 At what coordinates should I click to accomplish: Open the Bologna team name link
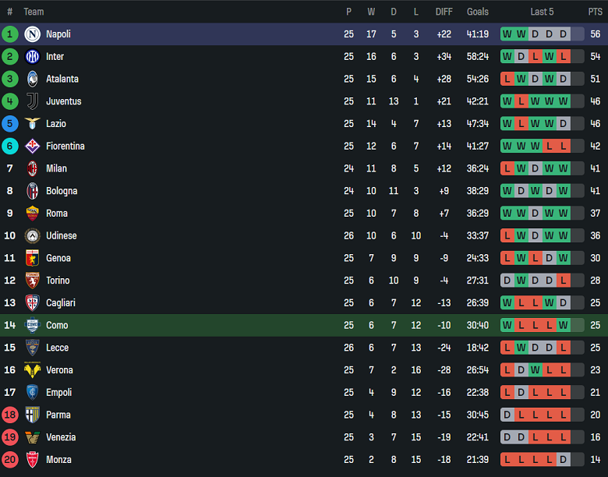(x=62, y=191)
